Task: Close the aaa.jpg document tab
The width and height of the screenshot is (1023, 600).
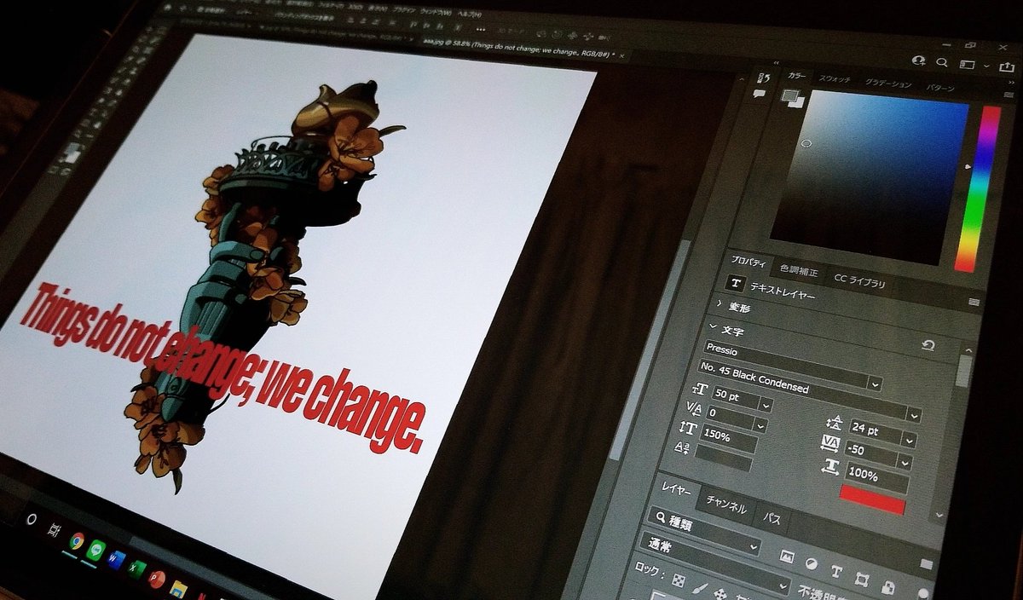Action: [623, 55]
